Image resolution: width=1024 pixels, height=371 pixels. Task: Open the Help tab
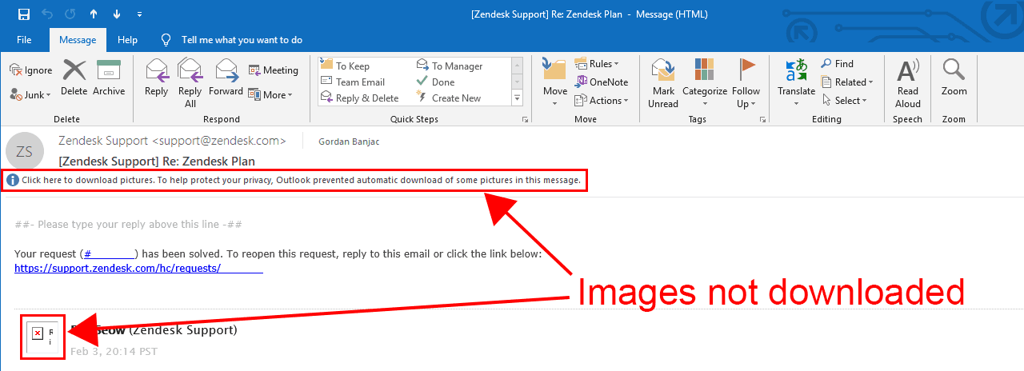(x=127, y=39)
